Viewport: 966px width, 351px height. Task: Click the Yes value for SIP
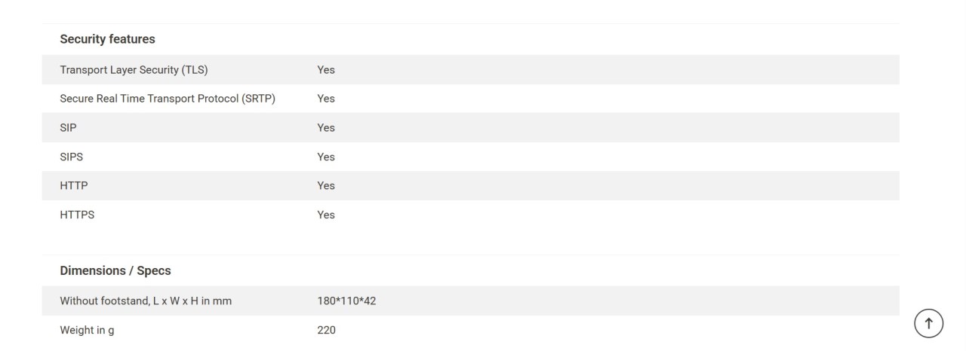tap(326, 128)
